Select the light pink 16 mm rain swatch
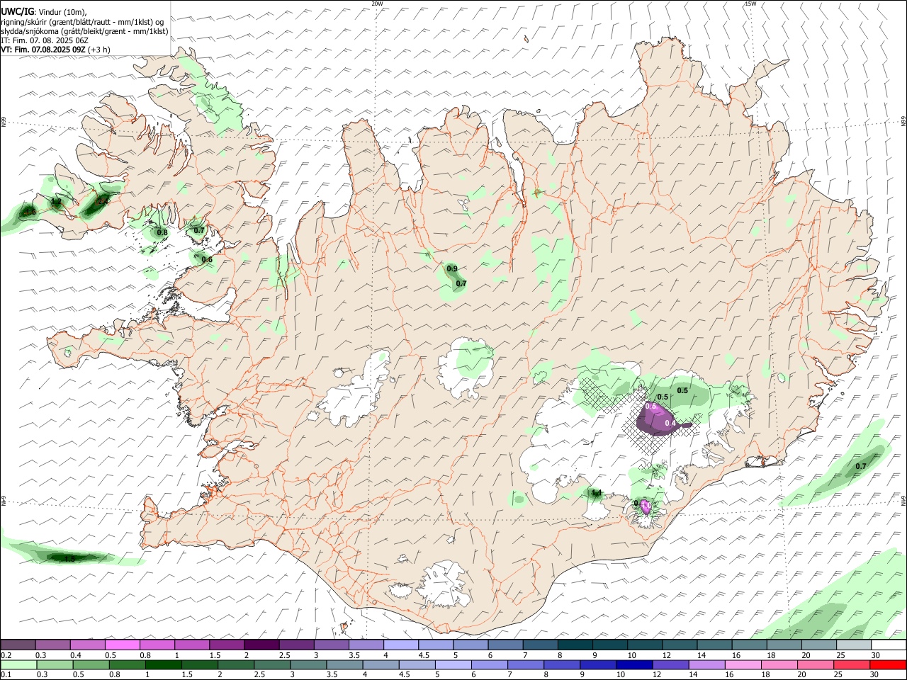 (743, 664)
